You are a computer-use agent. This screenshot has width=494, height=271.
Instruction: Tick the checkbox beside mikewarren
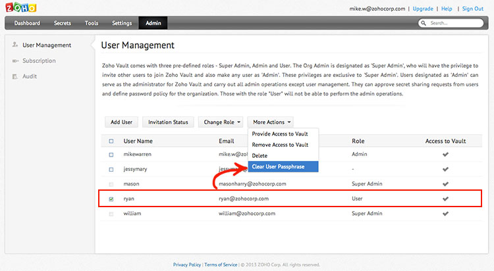[111, 155]
